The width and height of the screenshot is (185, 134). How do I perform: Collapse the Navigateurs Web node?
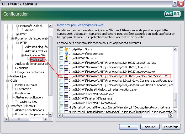[22, 55]
